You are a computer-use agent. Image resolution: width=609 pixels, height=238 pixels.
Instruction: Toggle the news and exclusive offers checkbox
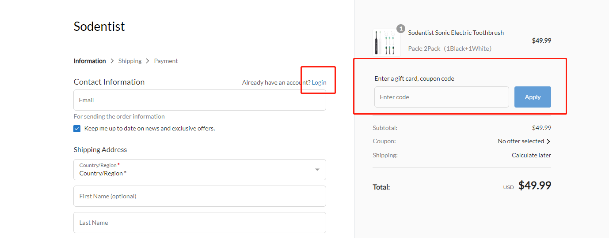tap(77, 129)
